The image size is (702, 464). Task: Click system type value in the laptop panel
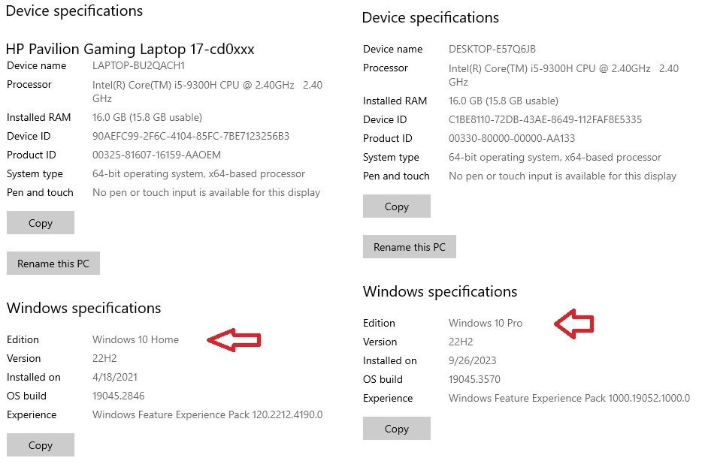click(198, 173)
